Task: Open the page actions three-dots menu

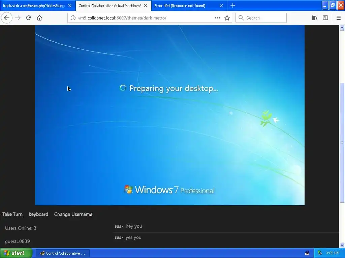Action: coord(217,18)
